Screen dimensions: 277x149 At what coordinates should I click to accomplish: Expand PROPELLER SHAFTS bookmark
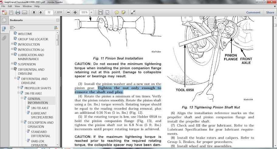19,87
